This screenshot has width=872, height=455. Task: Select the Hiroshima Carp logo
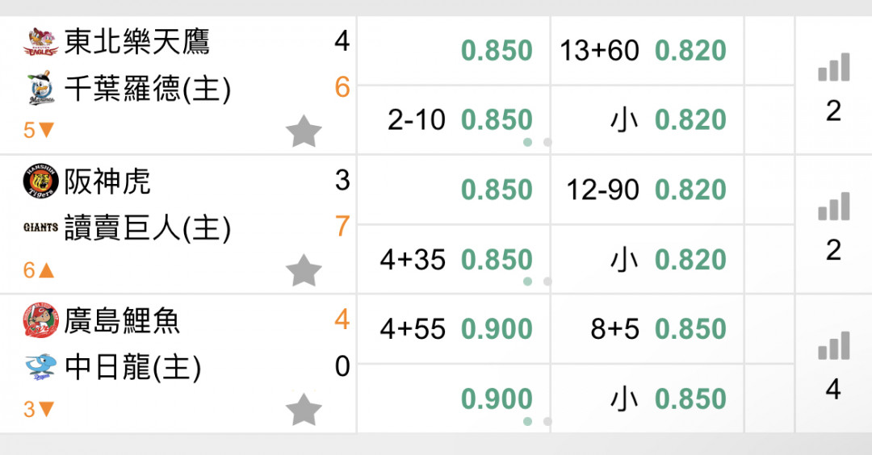[x=40, y=320]
